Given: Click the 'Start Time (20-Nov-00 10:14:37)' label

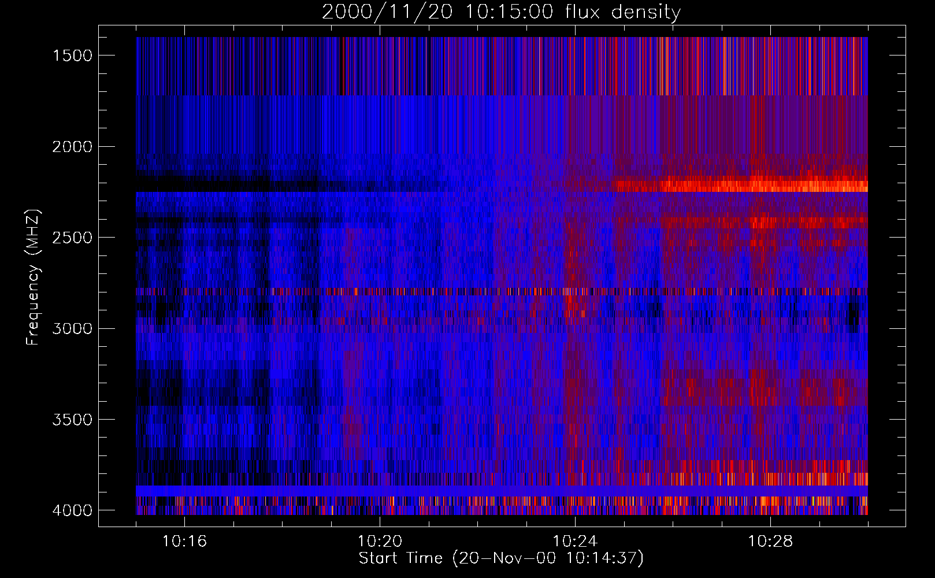Looking at the screenshot, I should (501, 558).
